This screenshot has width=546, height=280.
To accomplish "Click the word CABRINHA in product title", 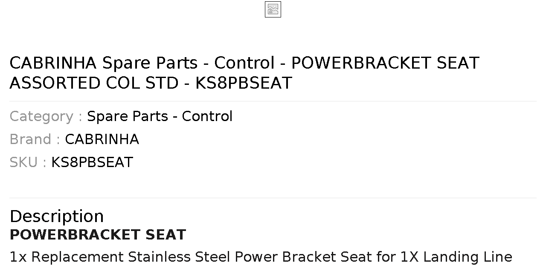I will [x=53, y=63].
